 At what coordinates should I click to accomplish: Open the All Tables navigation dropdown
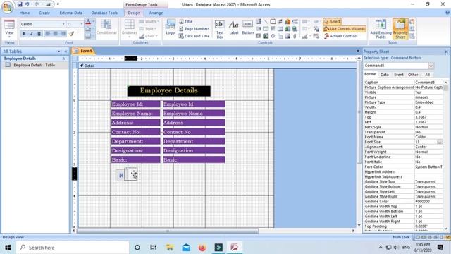click(59, 52)
